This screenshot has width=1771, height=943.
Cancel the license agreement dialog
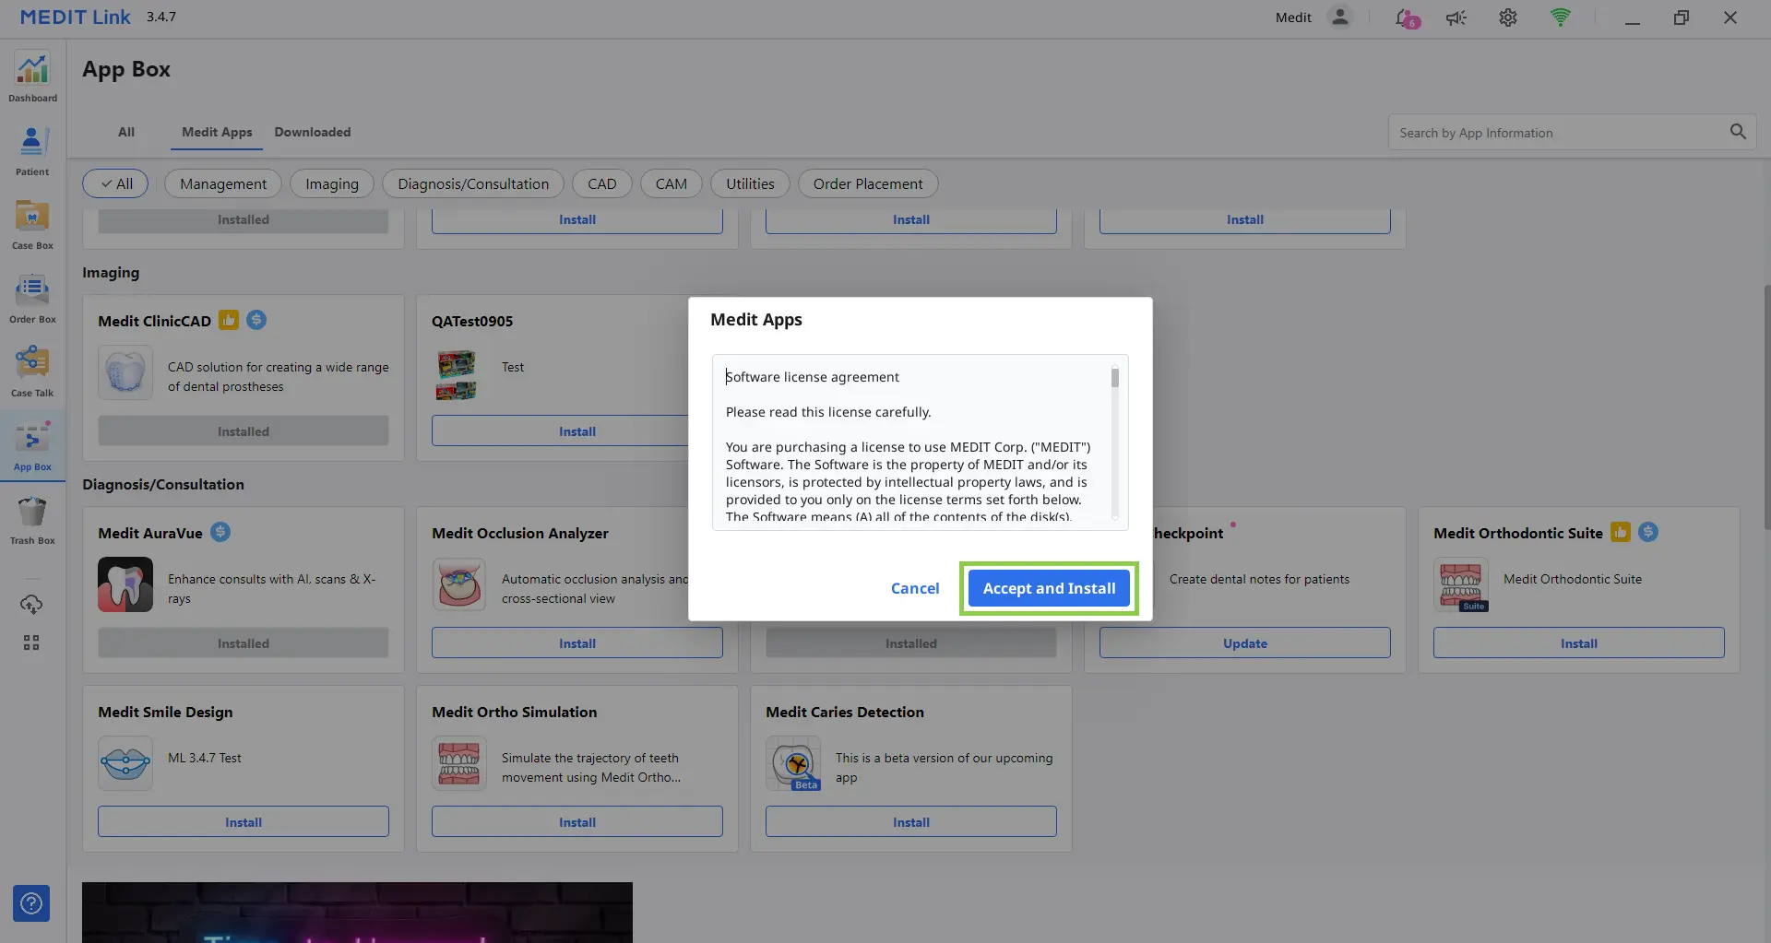[914, 588]
